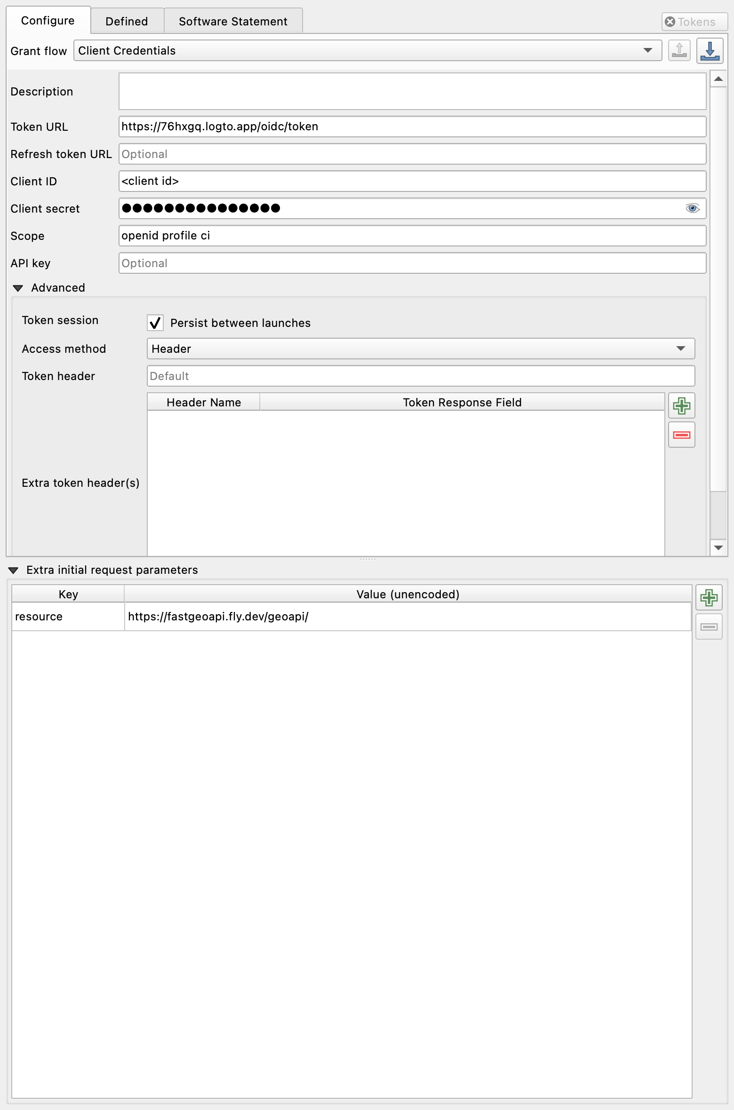The width and height of the screenshot is (734, 1110).
Task: Select the fastgeoapi.fly.dev value cell
Action: click(x=407, y=617)
